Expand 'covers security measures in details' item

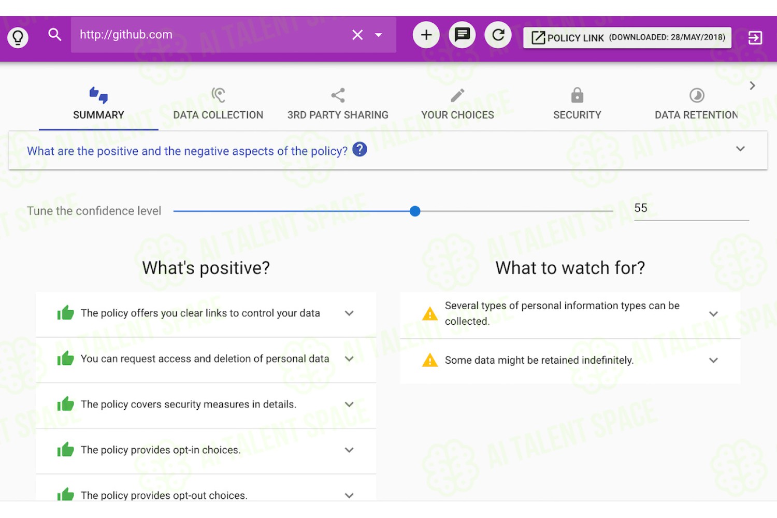pos(349,405)
